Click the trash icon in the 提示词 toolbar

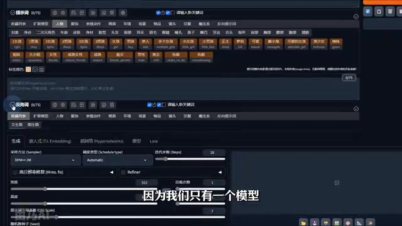(112, 13)
